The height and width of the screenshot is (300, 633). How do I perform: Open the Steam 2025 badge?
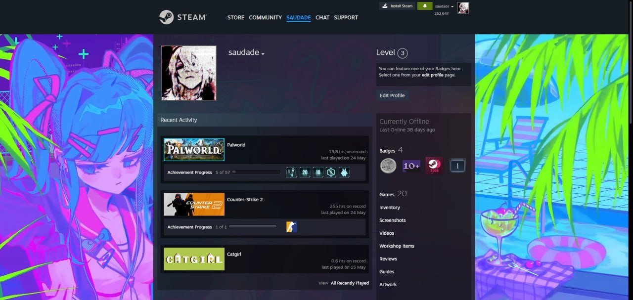(434, 166)
